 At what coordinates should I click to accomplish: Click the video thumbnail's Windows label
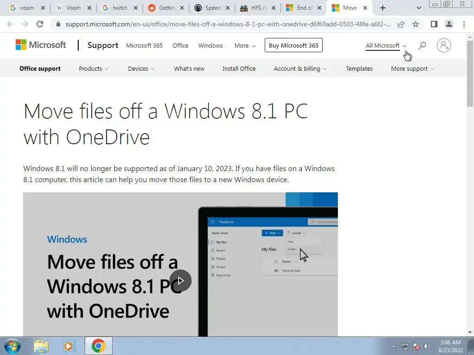click(x=67, y=239)
